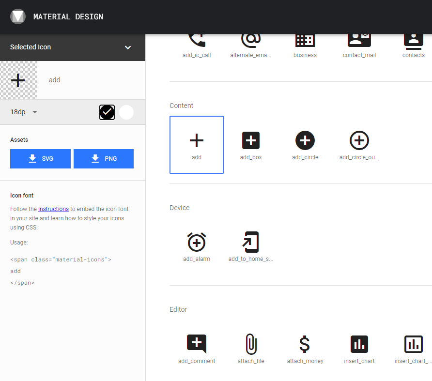Image resolution: width=432 pixels, height=381 pixels.
Task: Click the 'Usage:' label
Action: click(19, 243)
